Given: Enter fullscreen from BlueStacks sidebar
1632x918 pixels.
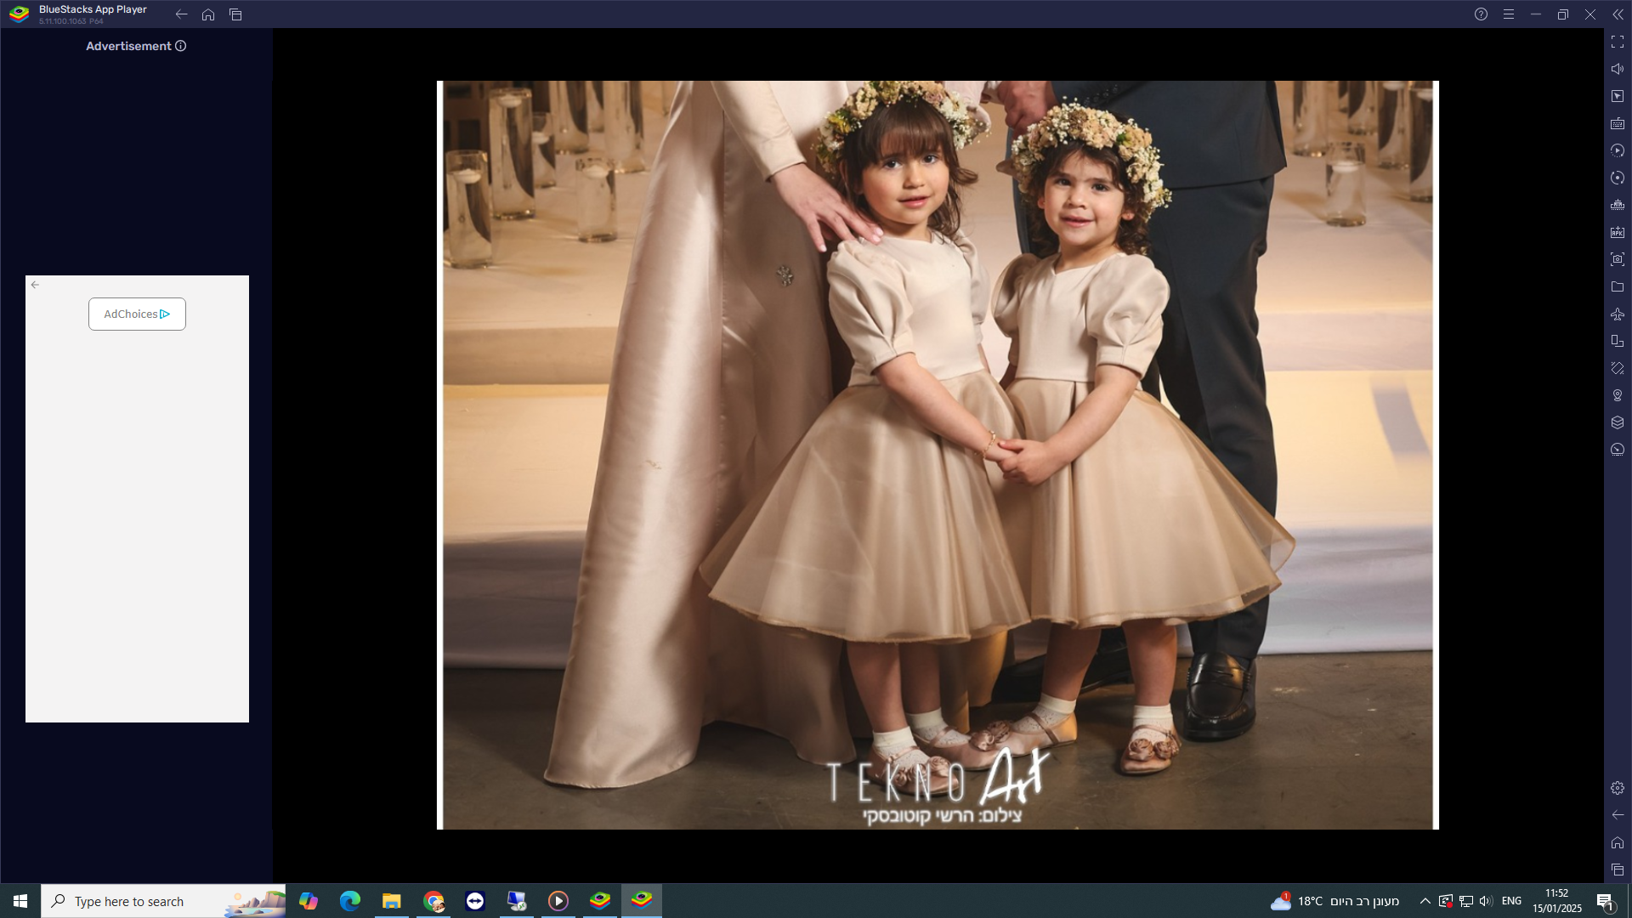Looking at the screenshot, I should click(1617, 42).
